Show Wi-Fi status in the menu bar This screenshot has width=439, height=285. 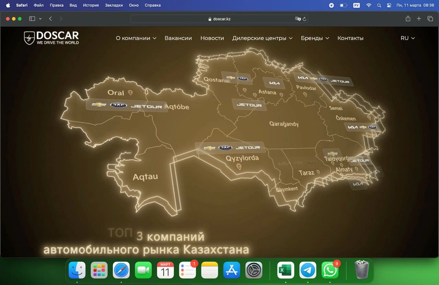[x=369, y=5]
